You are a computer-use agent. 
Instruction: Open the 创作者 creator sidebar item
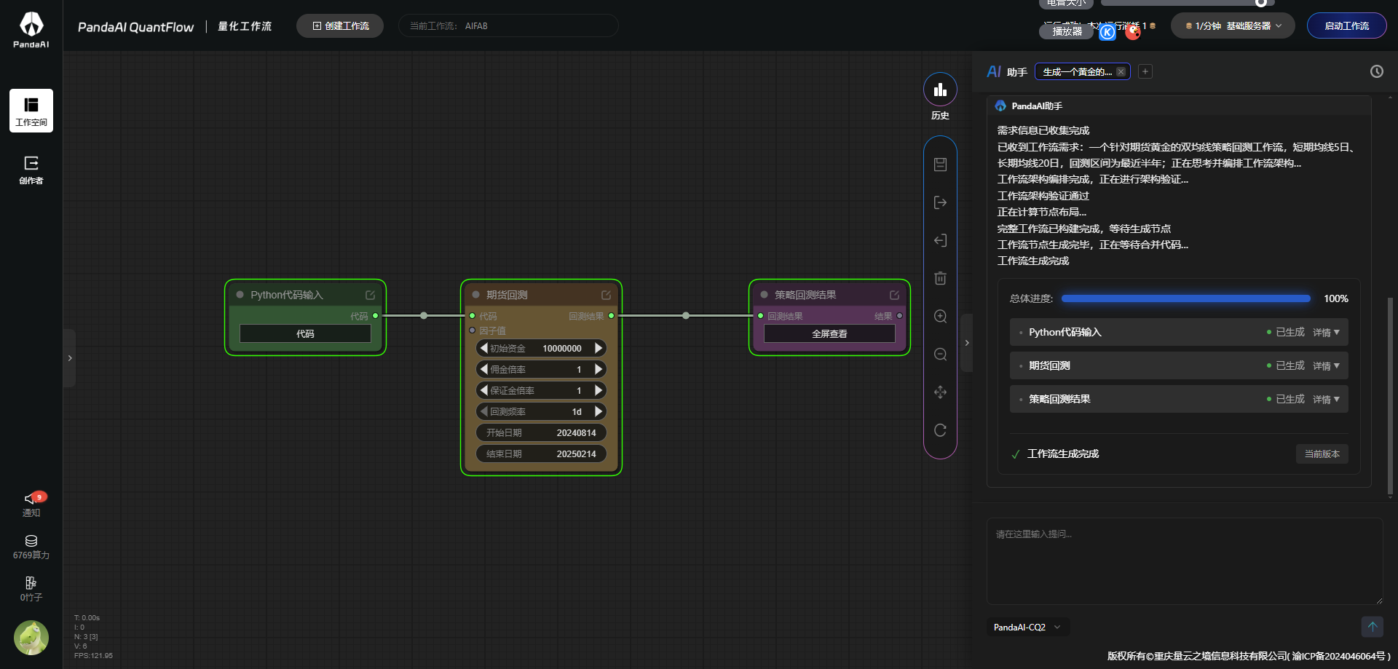pos(31,170)
